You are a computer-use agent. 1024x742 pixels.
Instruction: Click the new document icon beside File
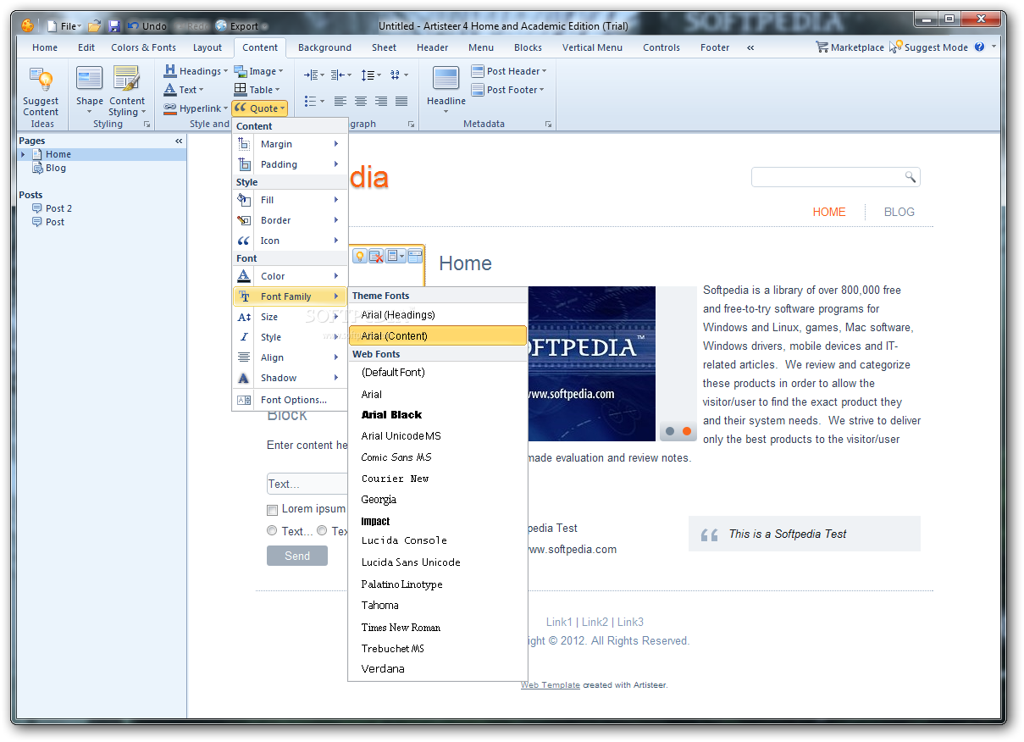pyautogui.click(x=53, y=26)
